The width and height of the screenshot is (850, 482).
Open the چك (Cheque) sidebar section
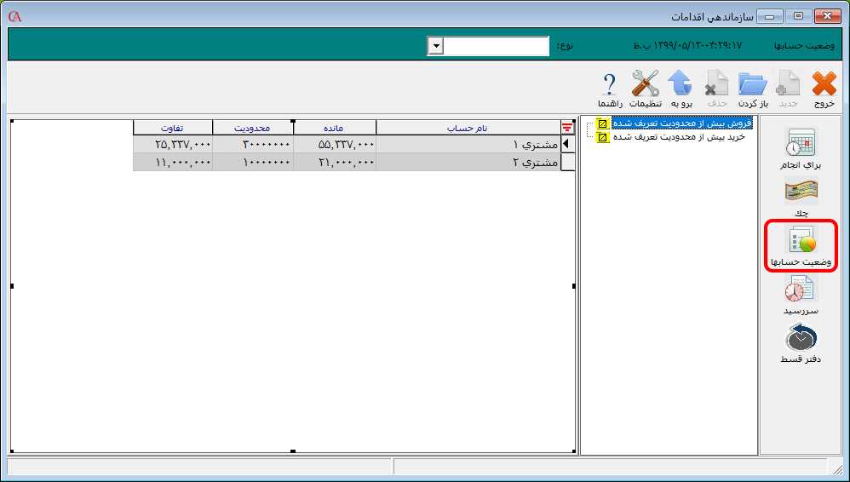coord(801,199)
